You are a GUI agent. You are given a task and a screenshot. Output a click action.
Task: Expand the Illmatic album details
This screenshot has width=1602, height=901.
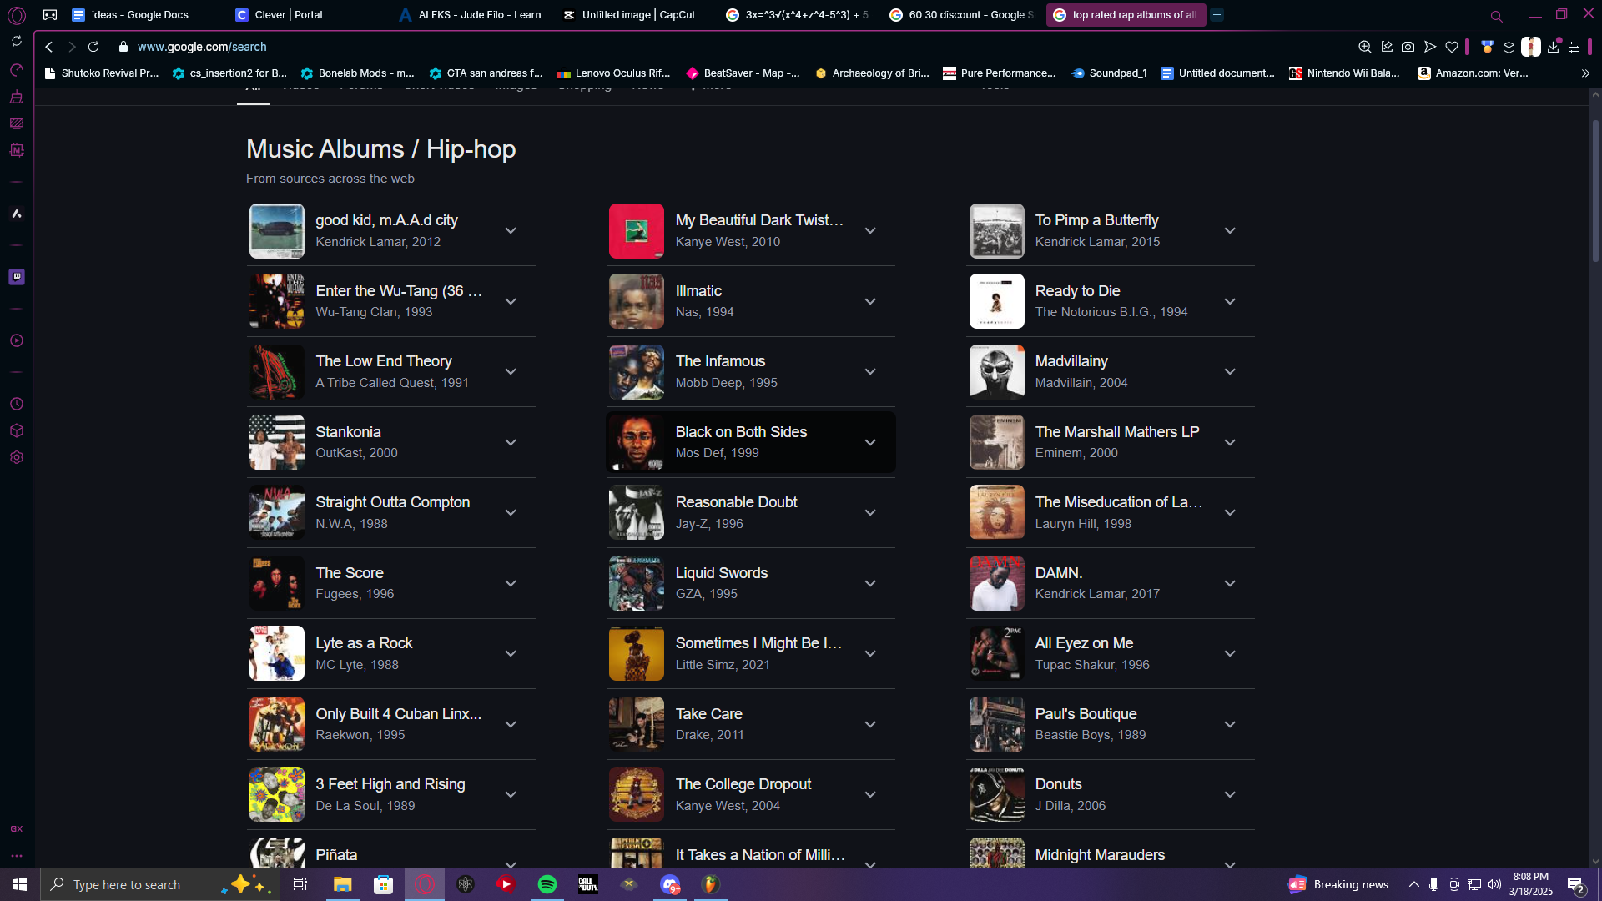(870, 302)
